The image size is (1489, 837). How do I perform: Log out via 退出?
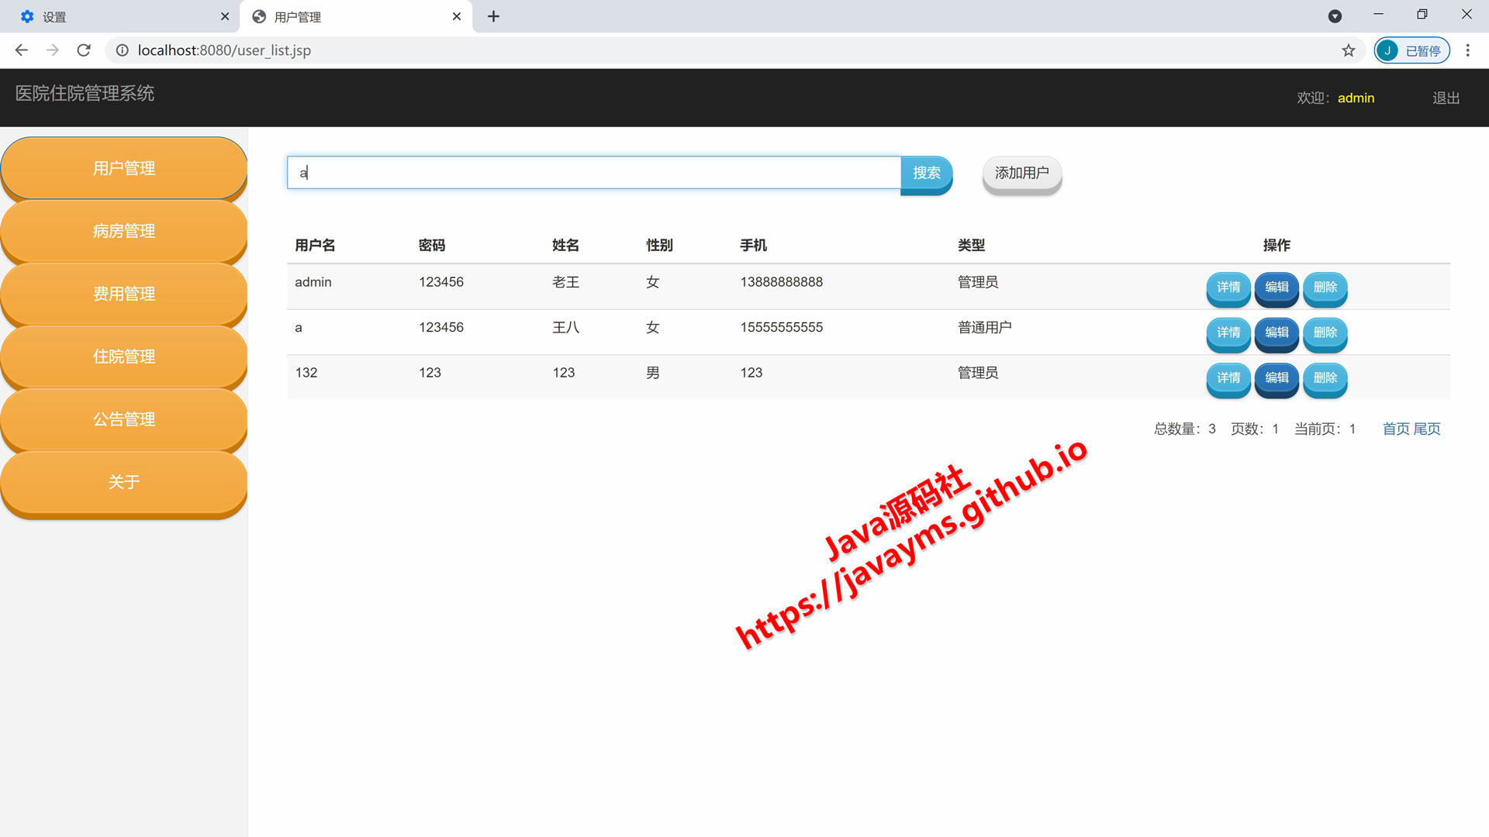coord(1446,98)
